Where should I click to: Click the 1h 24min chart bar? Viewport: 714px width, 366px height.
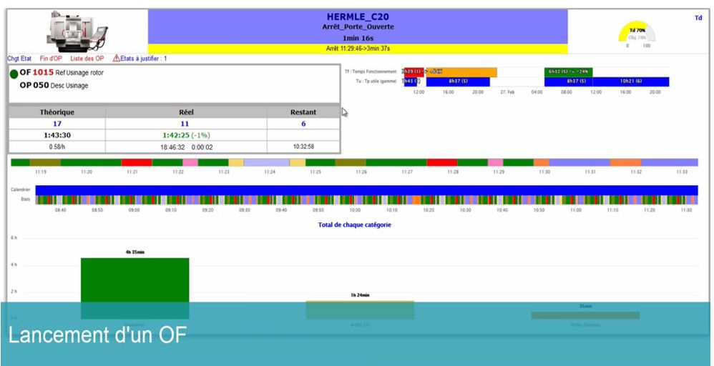point(360,309)
